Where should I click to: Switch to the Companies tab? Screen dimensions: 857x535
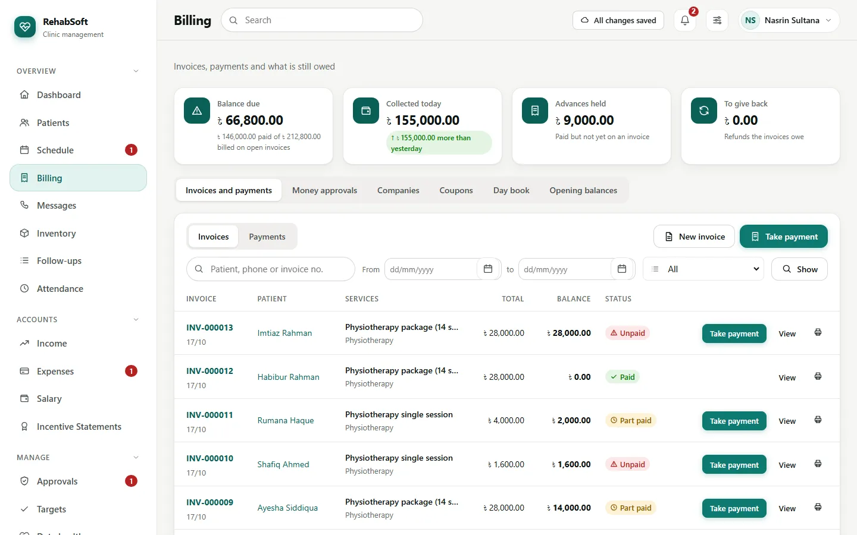click(398, 190)
